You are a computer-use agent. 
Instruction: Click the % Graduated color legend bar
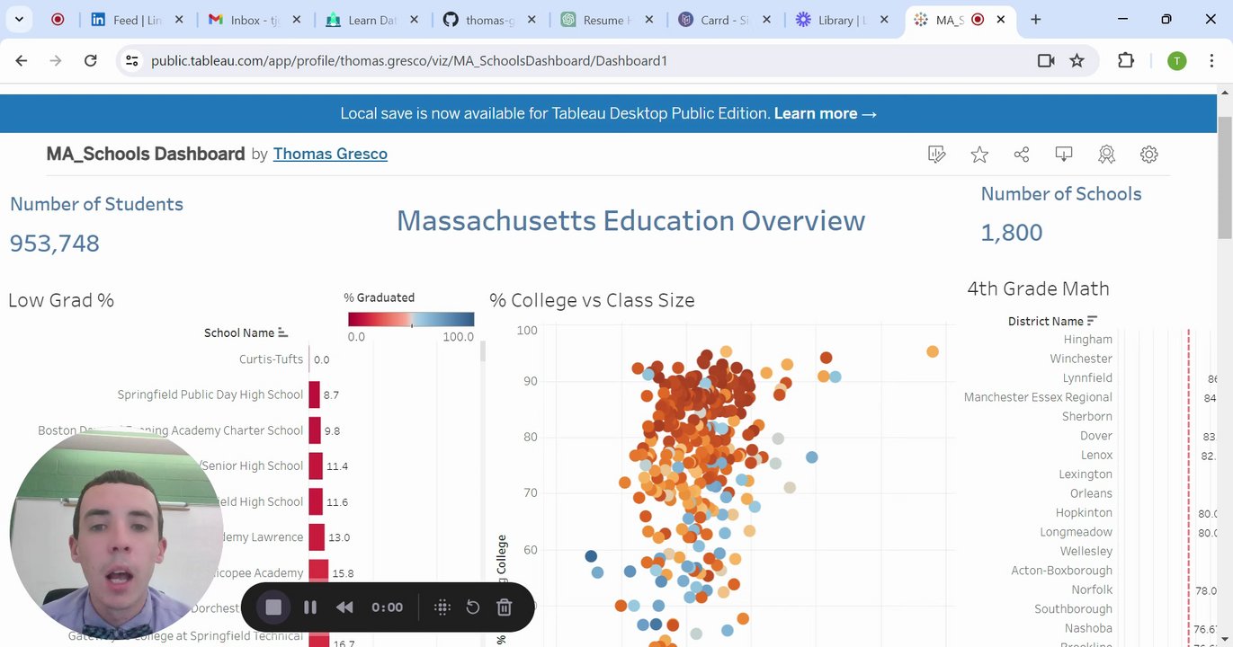point(411,319)
